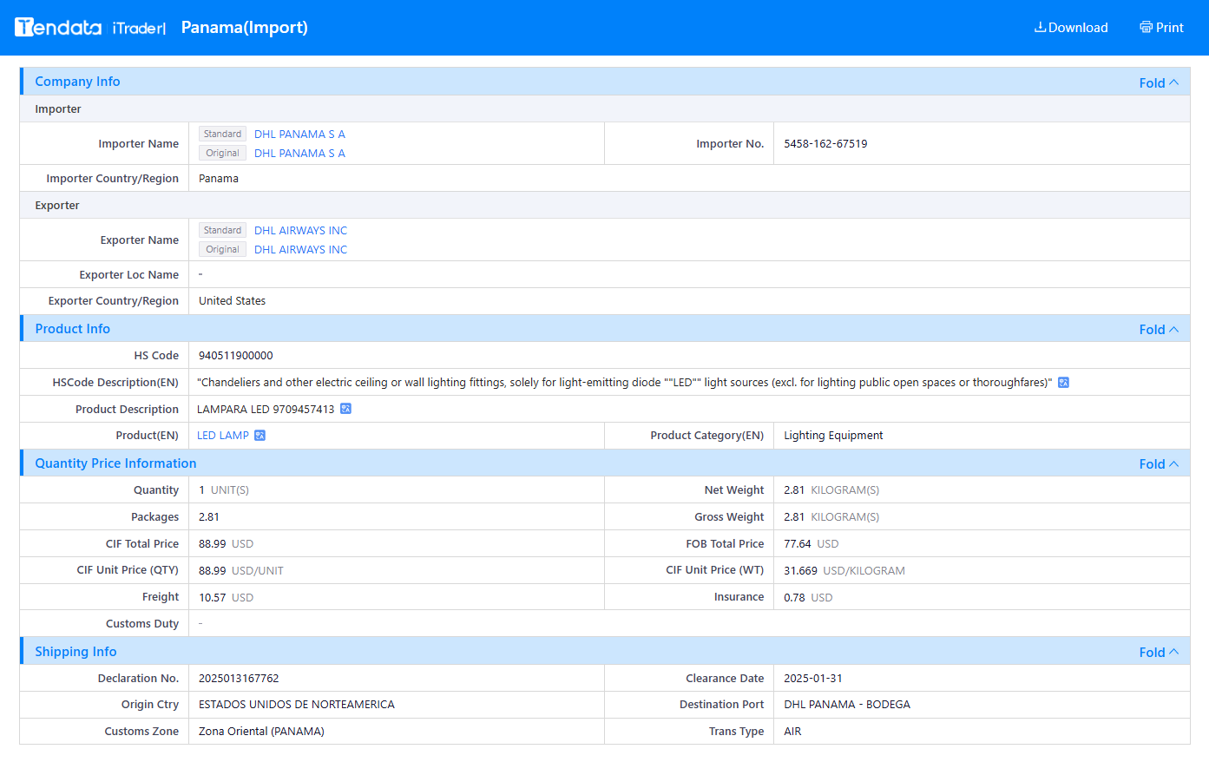This screenshot has width=1209, height=762.
Task: Click the Download button
Action: point(1071,28)
